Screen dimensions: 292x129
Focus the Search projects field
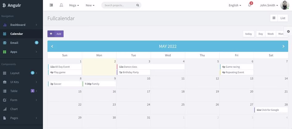point(121,5)
